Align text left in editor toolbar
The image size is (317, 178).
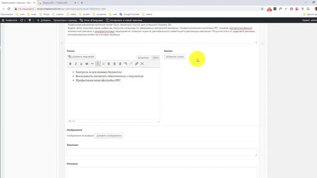pos(109,64)
